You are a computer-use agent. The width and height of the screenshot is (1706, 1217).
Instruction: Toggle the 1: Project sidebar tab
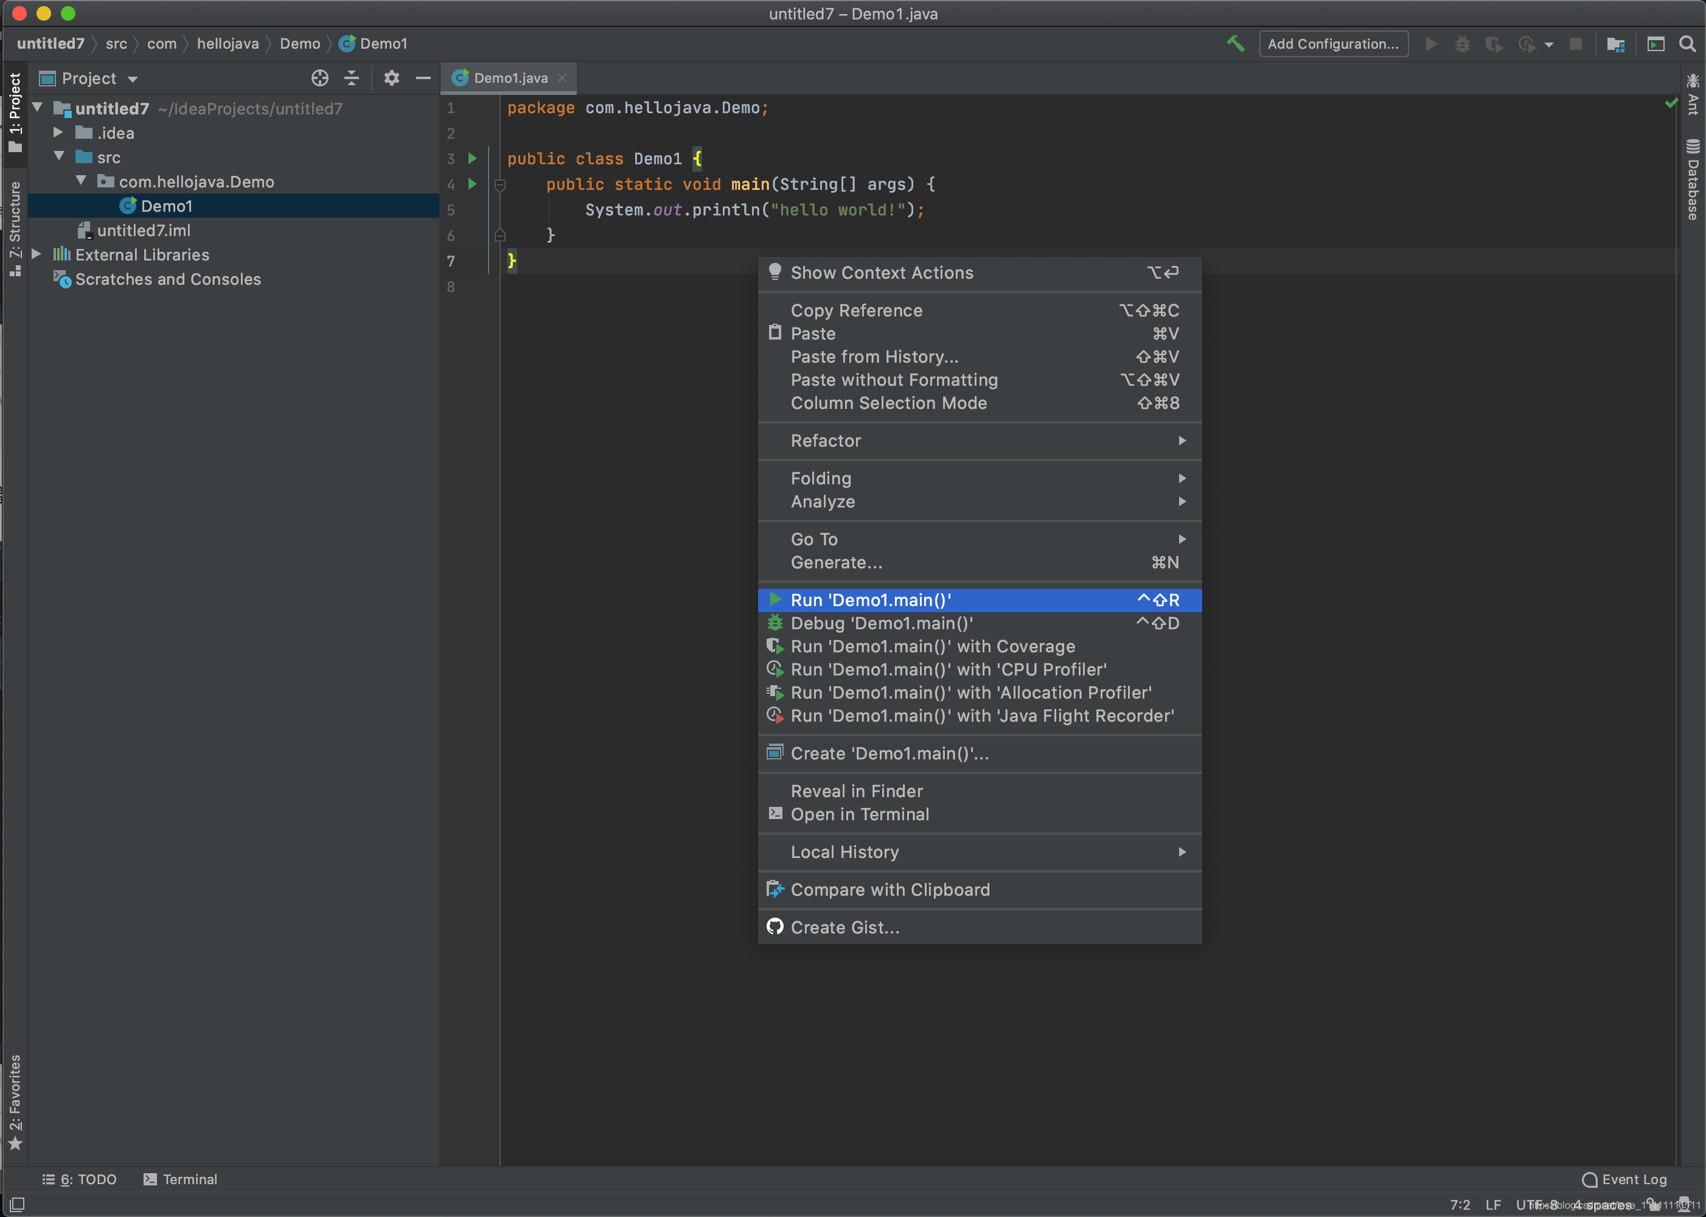pos(15,113)
